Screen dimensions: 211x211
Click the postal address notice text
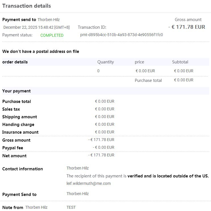click(41, 51)
